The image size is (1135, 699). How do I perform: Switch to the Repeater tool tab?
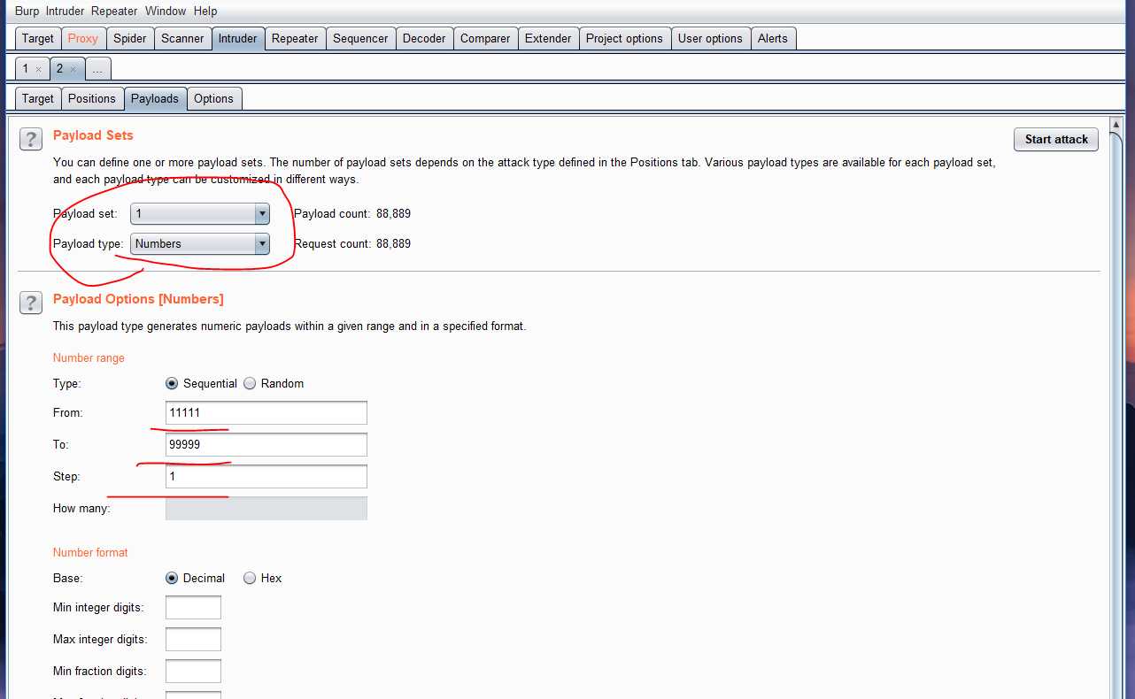coord(295,38)
